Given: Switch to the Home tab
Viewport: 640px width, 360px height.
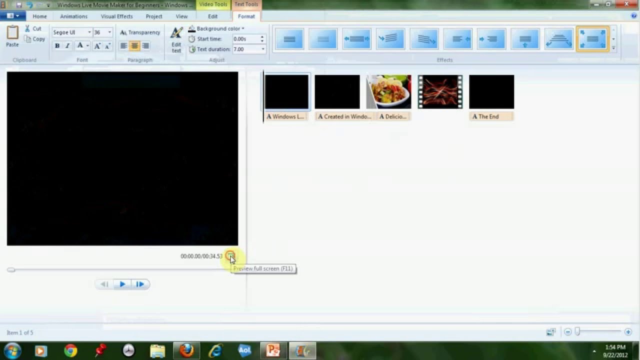Looking at the screenshot, I should click(39, 16).
